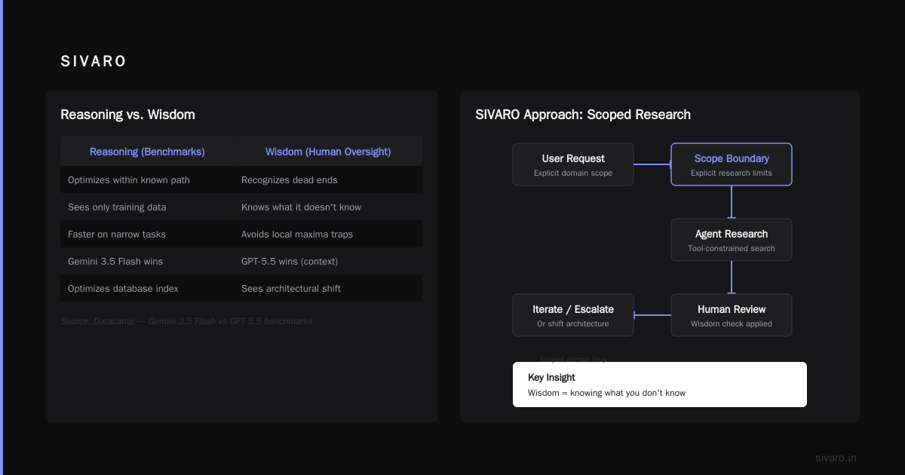Click the SIVARO logo text
Image resolution: width=905 pixels, height=475 pixels.
click(94, 62)
